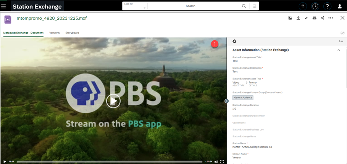Open the user profile icon
Viewport: 347px width, 164px height.
340,6
